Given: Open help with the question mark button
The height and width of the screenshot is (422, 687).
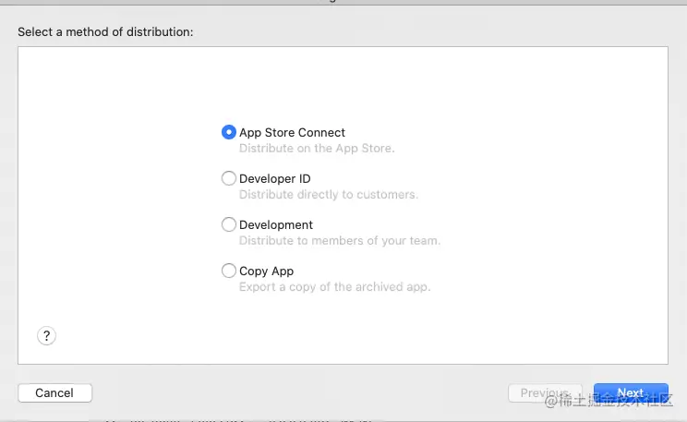Looking at the screenshot, I should click(46, 336).
